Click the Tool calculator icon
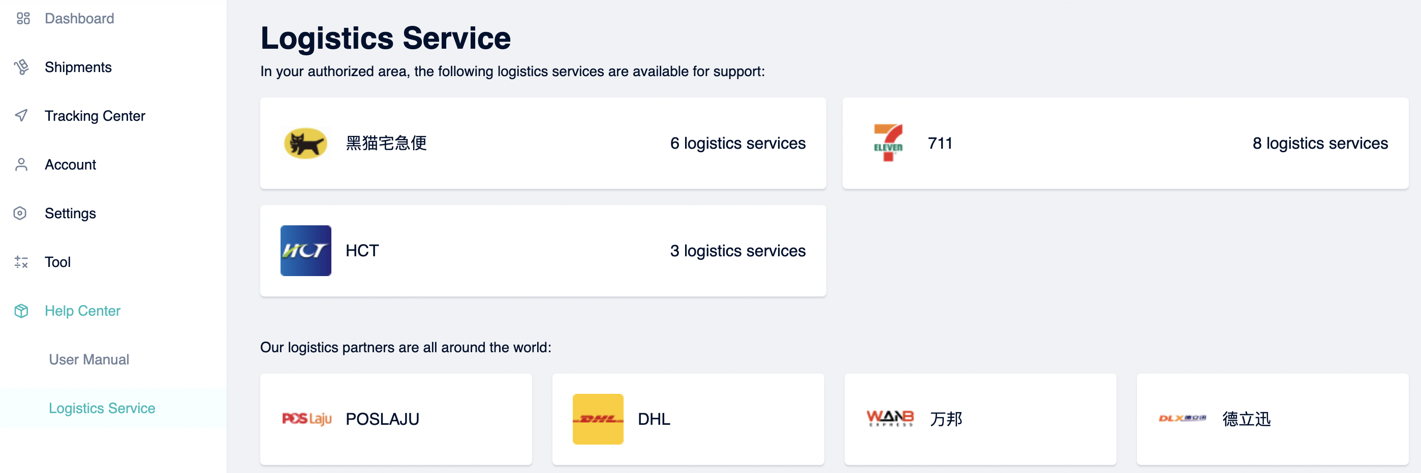This screenshot has height=473, width=1421. [21, 262]
